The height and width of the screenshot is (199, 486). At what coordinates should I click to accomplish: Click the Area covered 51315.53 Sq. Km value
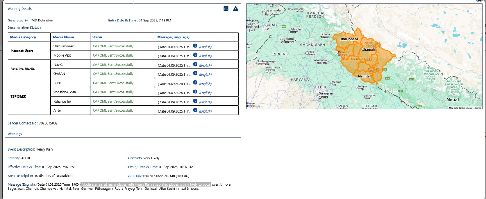tap(169, 176)
